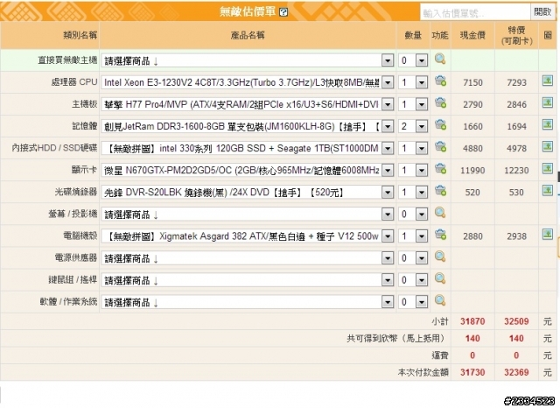Change quantity dropdown for 軟體 / 作業系統 row

point(413,303)
